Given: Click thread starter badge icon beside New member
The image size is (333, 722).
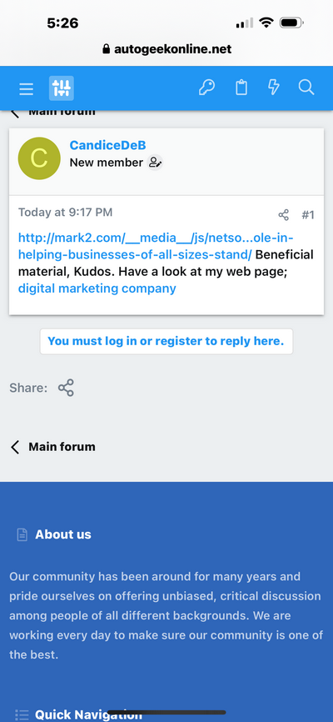Looking at the screenshot, I should [155, 163].
